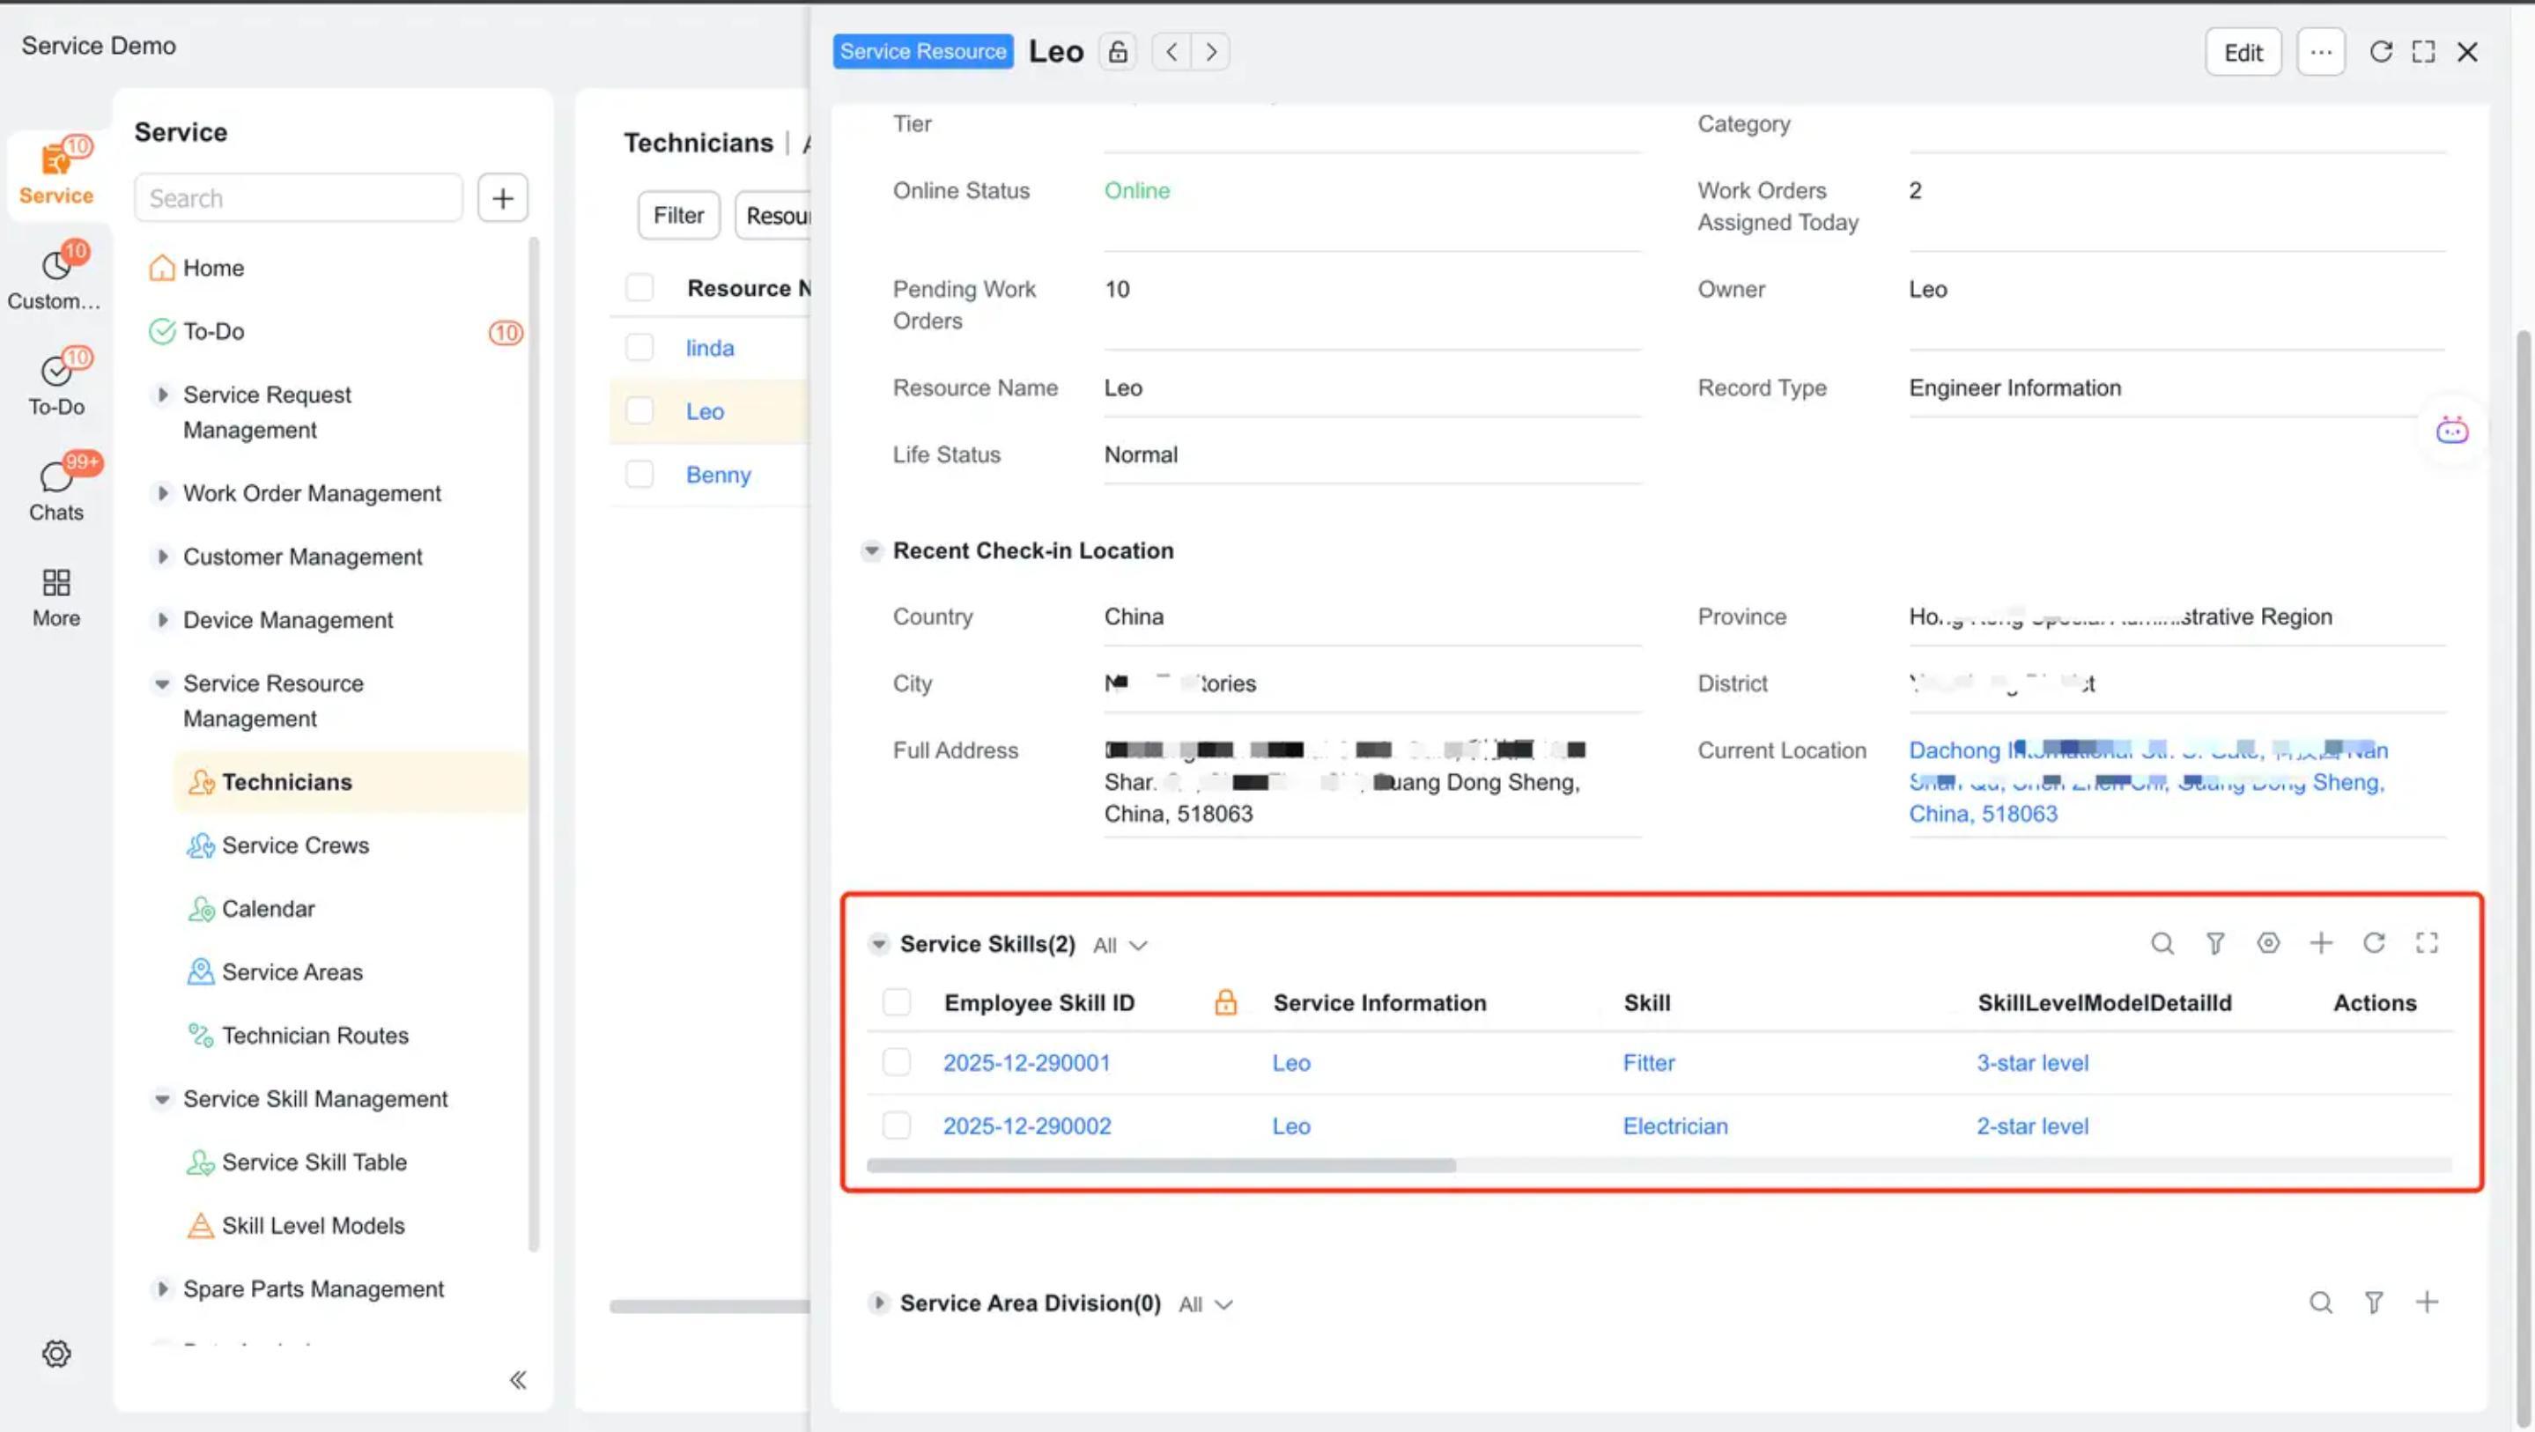Open Service Skills column settings

[x=2268, y=944]
